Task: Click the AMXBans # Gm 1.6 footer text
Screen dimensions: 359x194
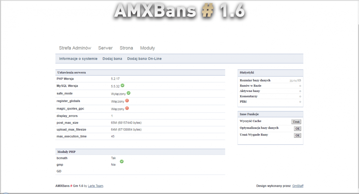Action: (x=69, y=186)
